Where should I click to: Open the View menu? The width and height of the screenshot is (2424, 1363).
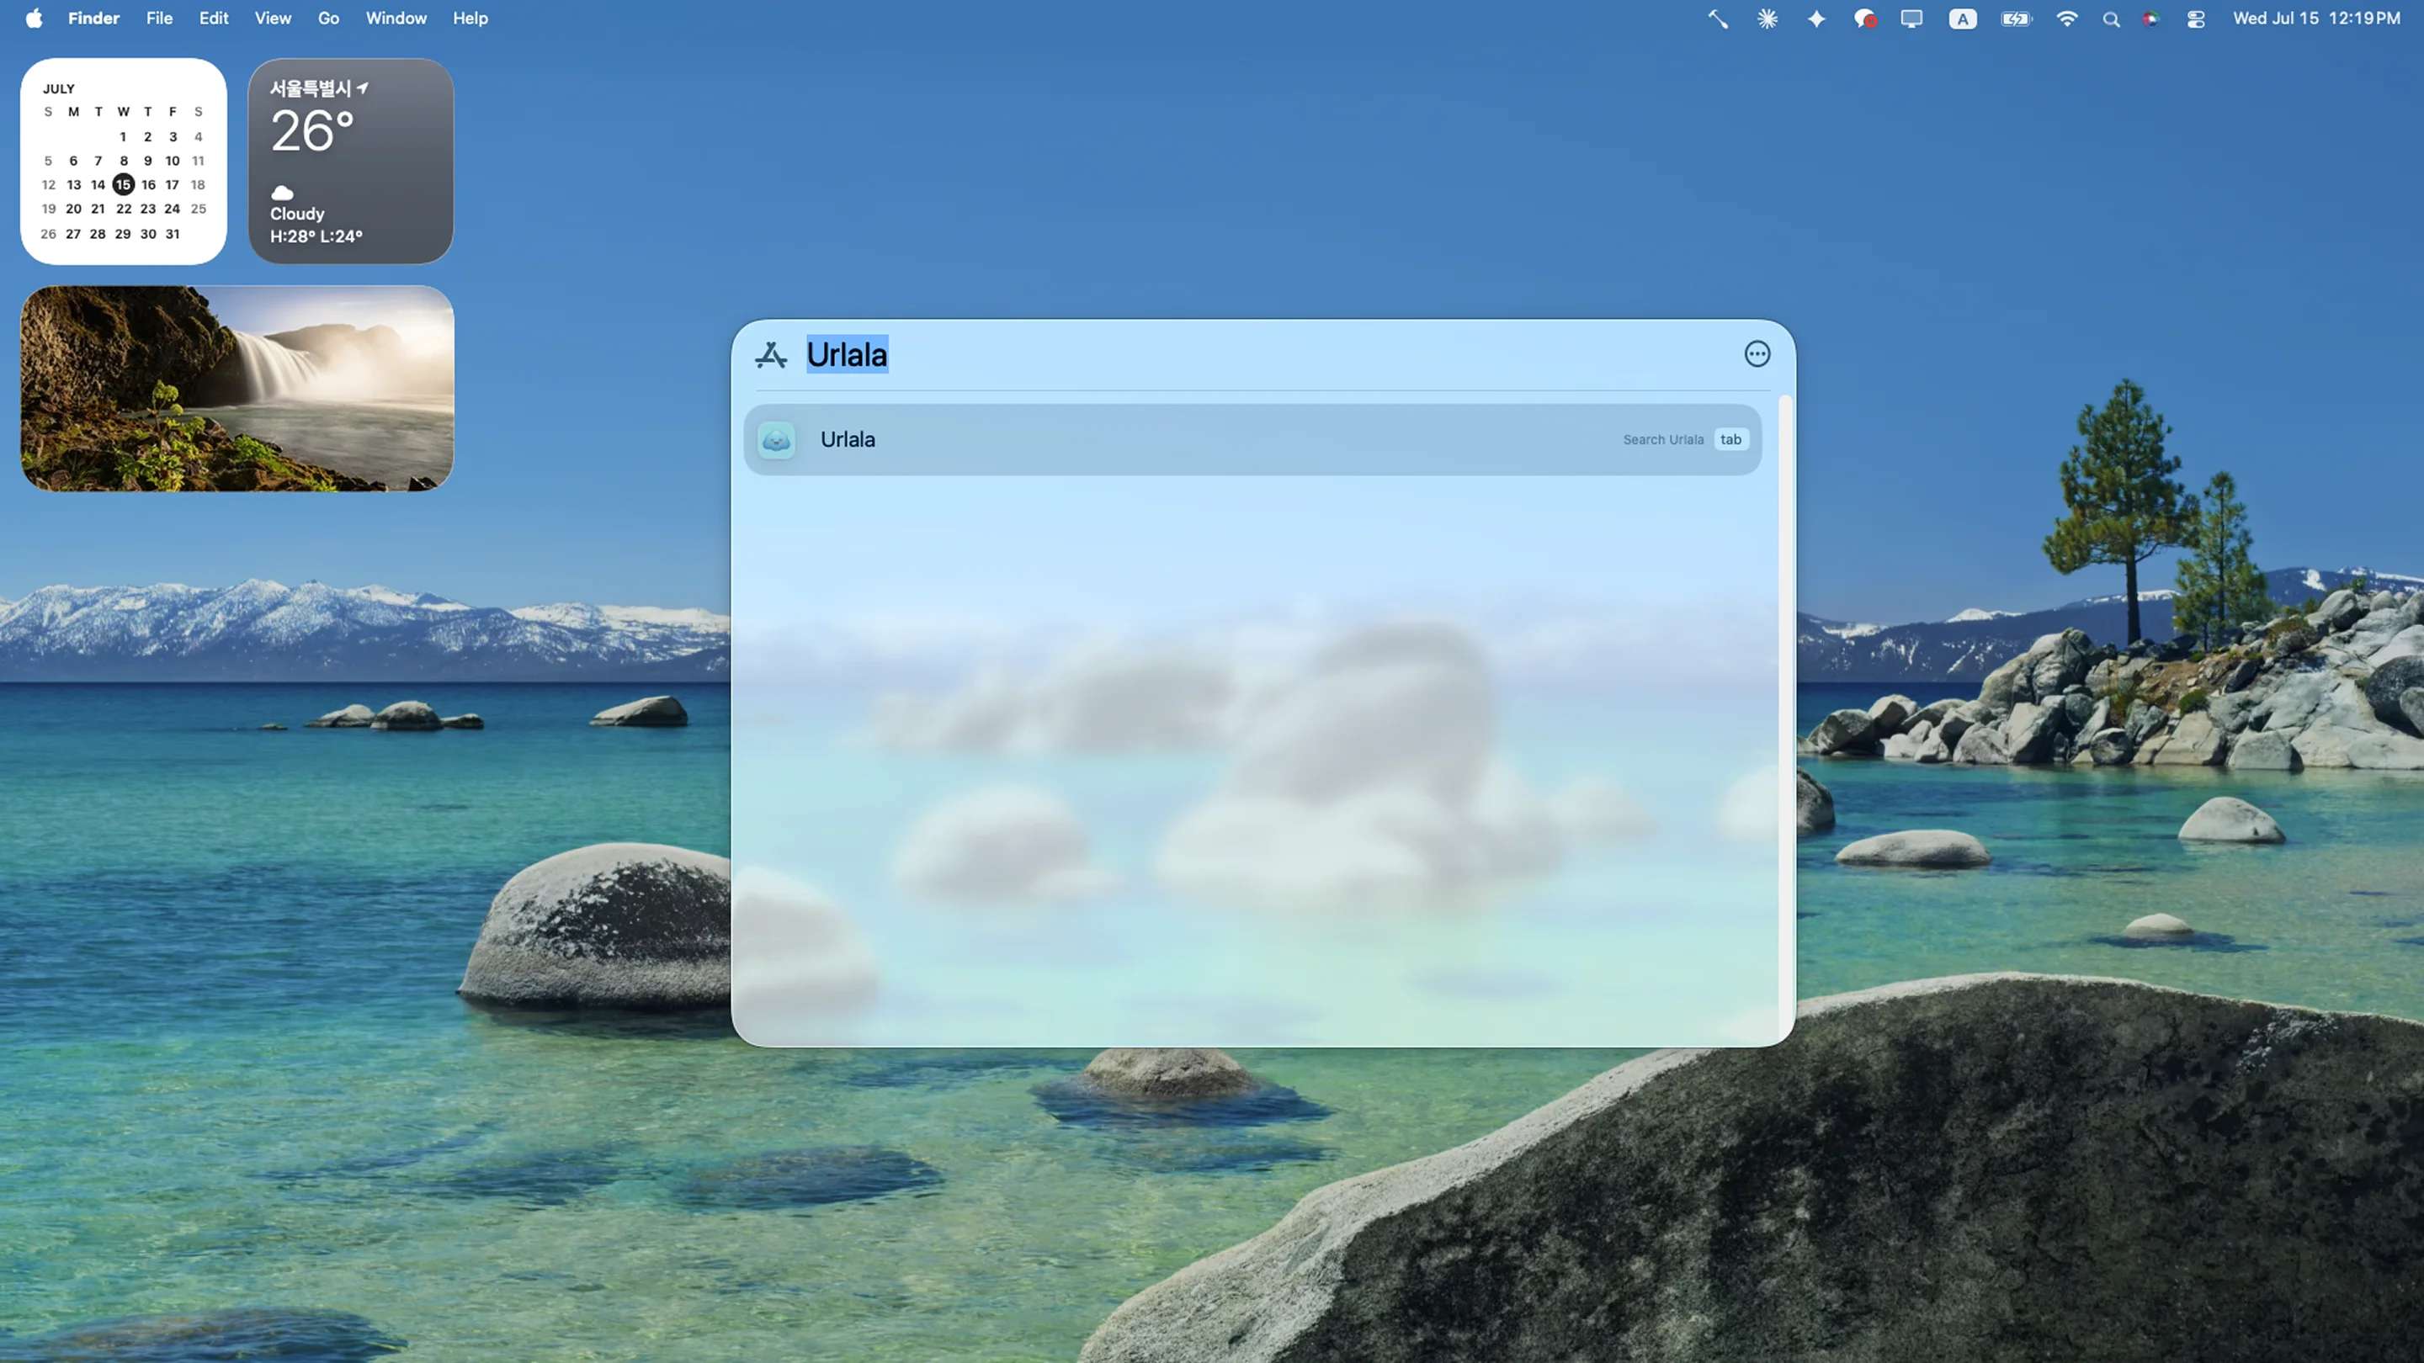(x=273, y=18)
